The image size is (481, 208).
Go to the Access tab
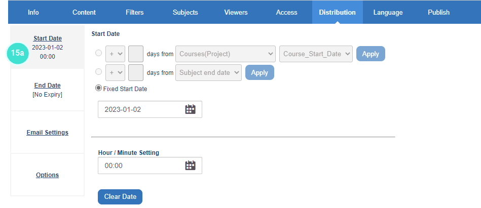286,12
